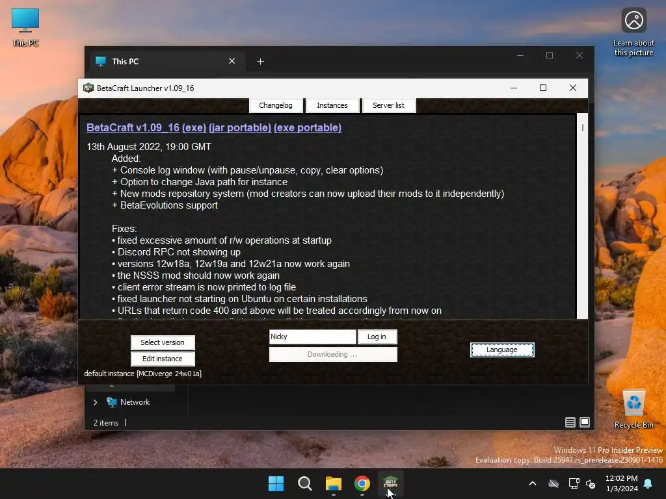The height and width of the screenshot is (499, 666).
Task: Open the Server list tab
Action: click(388, 105)
